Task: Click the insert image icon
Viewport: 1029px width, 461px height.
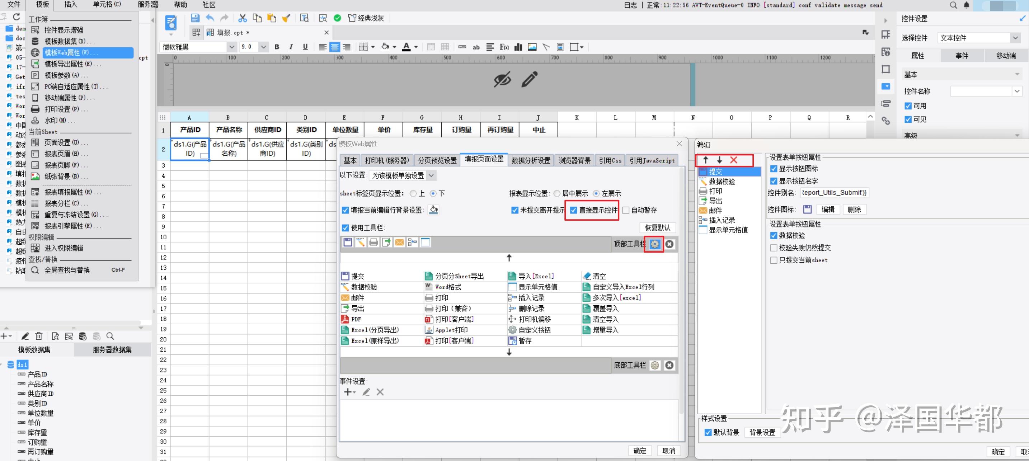Action: pyautogui.click(x=532, y=47)
